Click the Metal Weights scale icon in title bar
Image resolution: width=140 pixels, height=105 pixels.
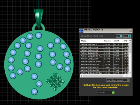[81, 31]
